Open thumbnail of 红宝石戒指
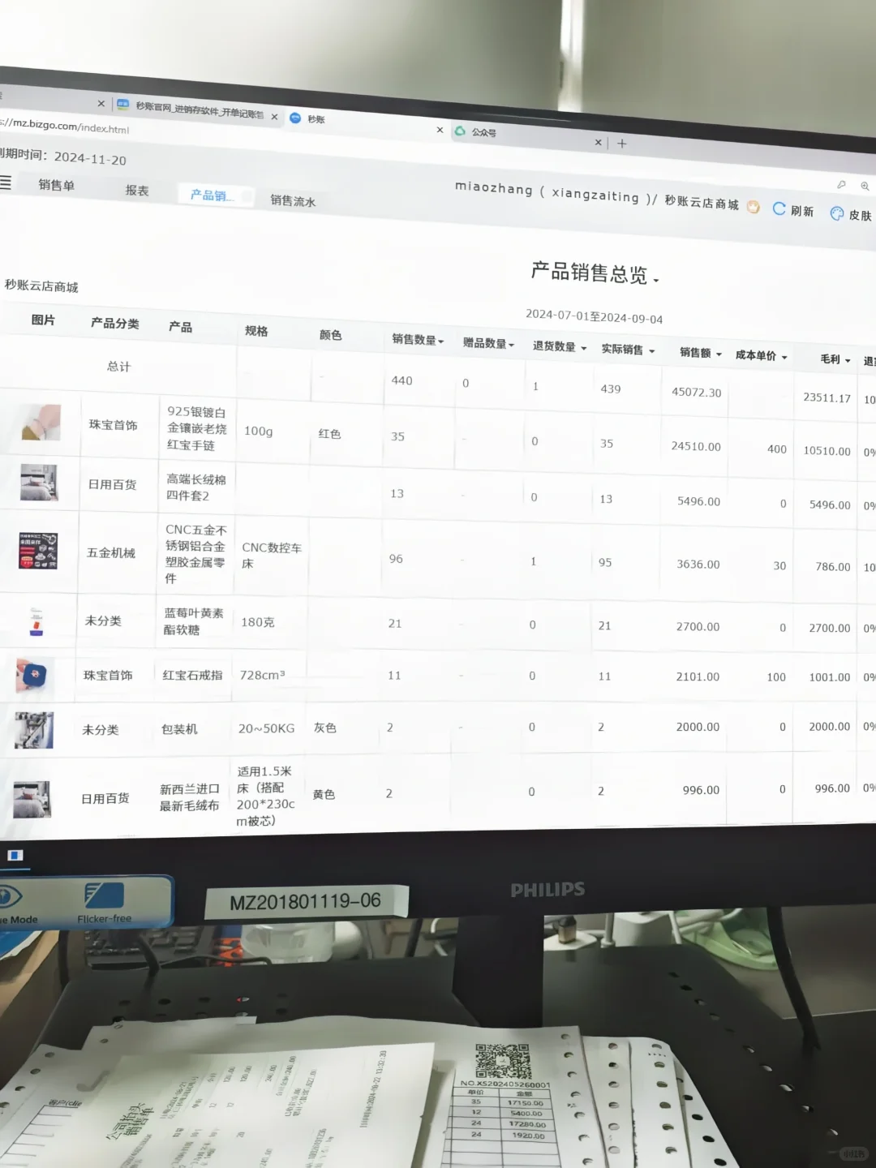 tap(35, 675)
